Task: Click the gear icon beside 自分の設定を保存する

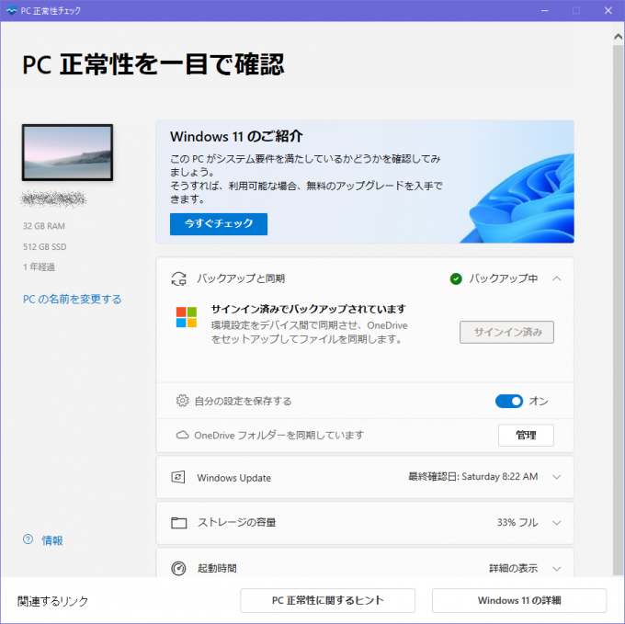Action: 182,401
